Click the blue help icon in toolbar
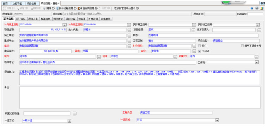 pos(252,8)
